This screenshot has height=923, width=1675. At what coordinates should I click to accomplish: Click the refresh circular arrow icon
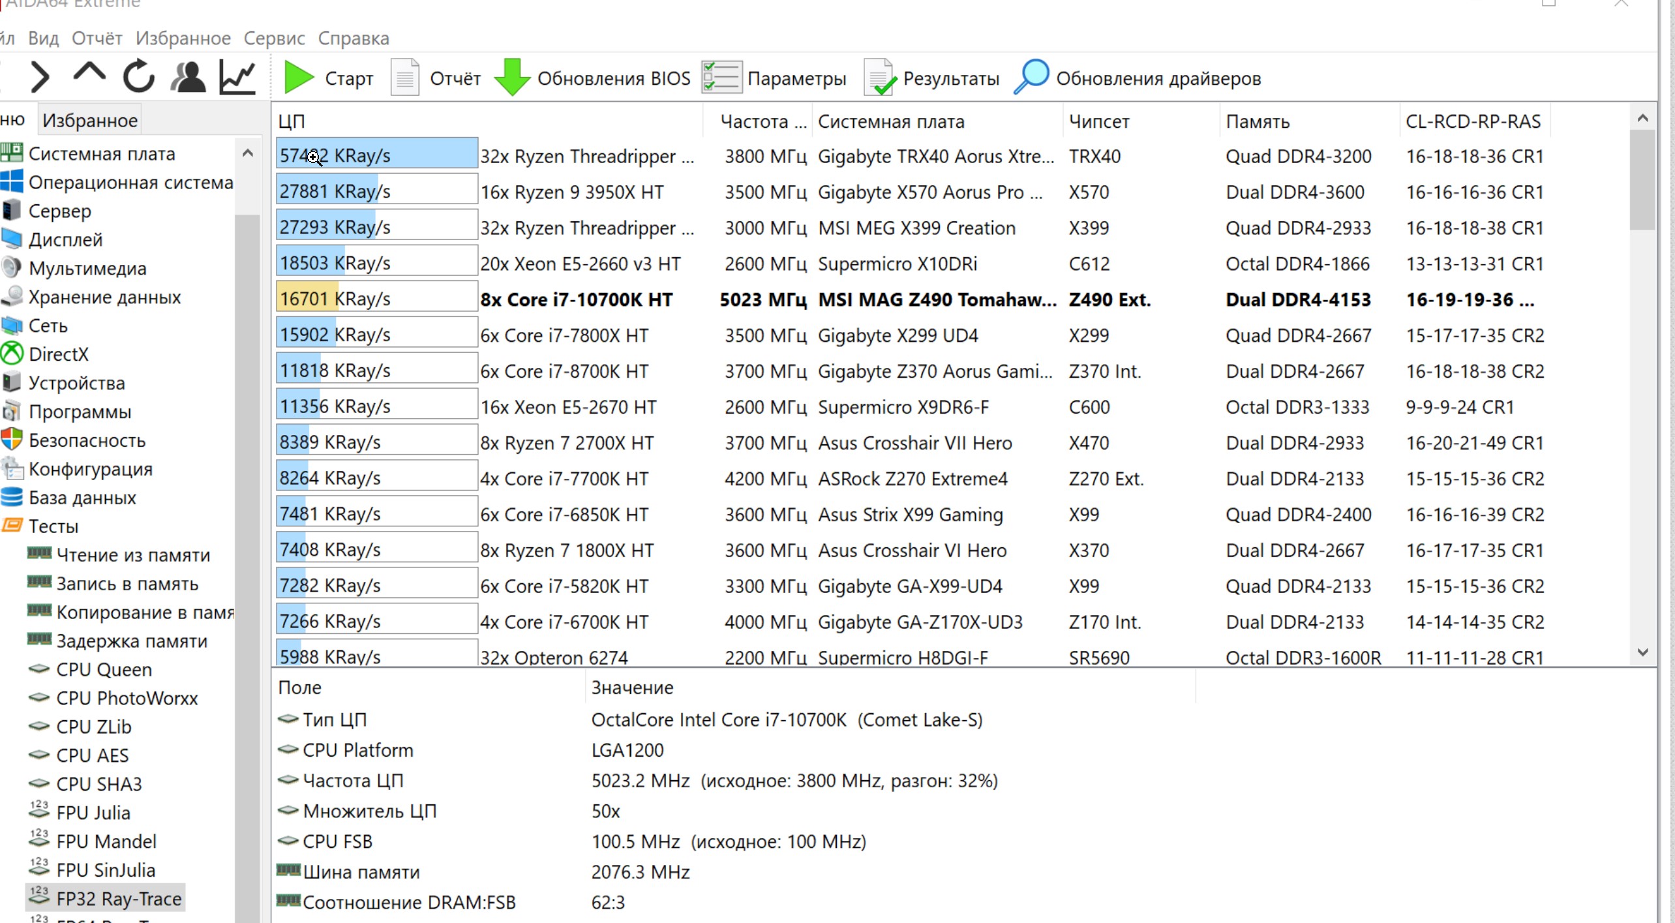point(139,77)
